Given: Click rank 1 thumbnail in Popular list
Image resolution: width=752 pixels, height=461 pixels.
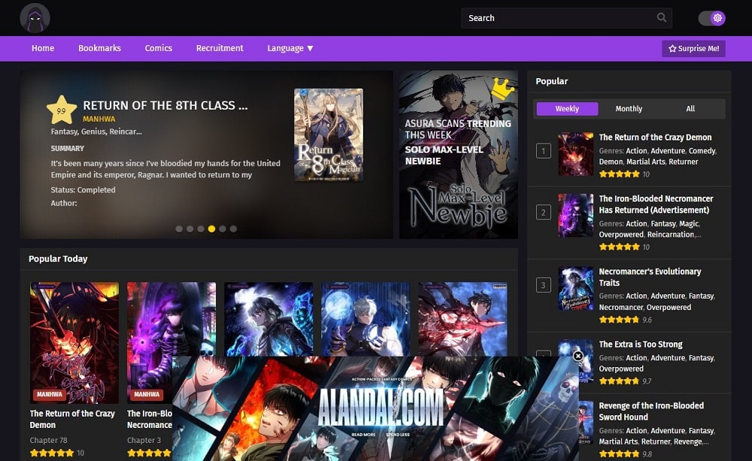Looking at the screenshot, I should [575, 154].
